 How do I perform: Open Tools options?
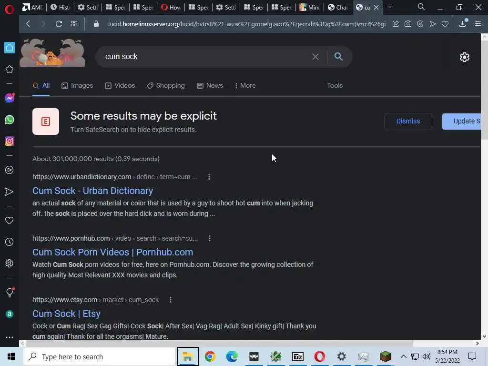coord(335,85)
